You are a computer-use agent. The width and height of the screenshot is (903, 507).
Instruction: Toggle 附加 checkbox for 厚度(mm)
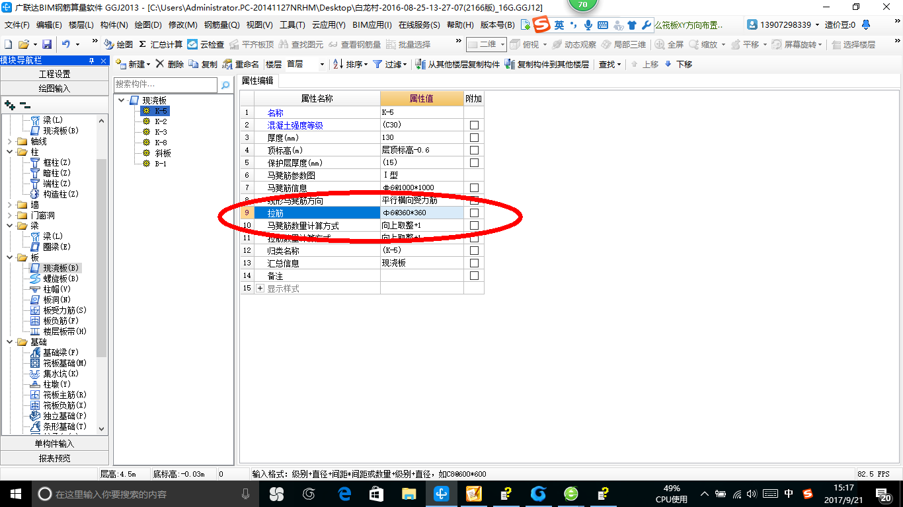click(x=474, y=138)
